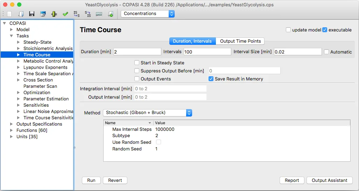Enable the Automatic interval checkbox
The image size is (359, 191).
[x=326, y=52]
